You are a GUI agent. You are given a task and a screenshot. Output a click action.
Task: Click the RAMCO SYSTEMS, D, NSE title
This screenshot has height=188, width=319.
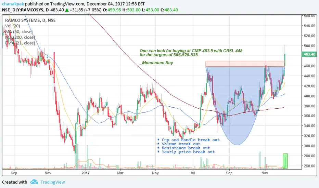pos(30,20)
